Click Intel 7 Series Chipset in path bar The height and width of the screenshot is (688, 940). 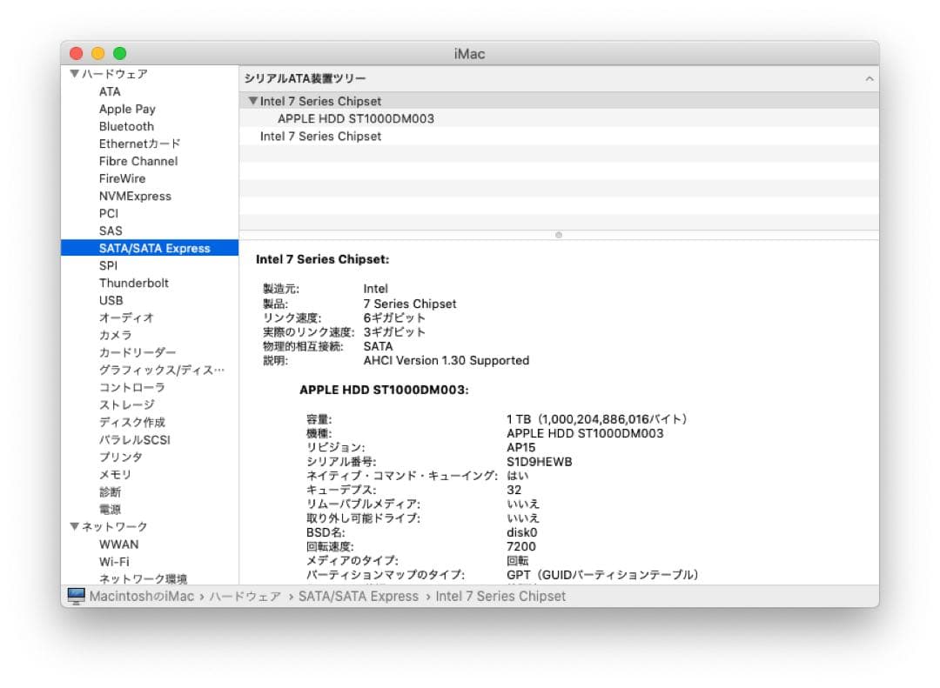point(500,596)
